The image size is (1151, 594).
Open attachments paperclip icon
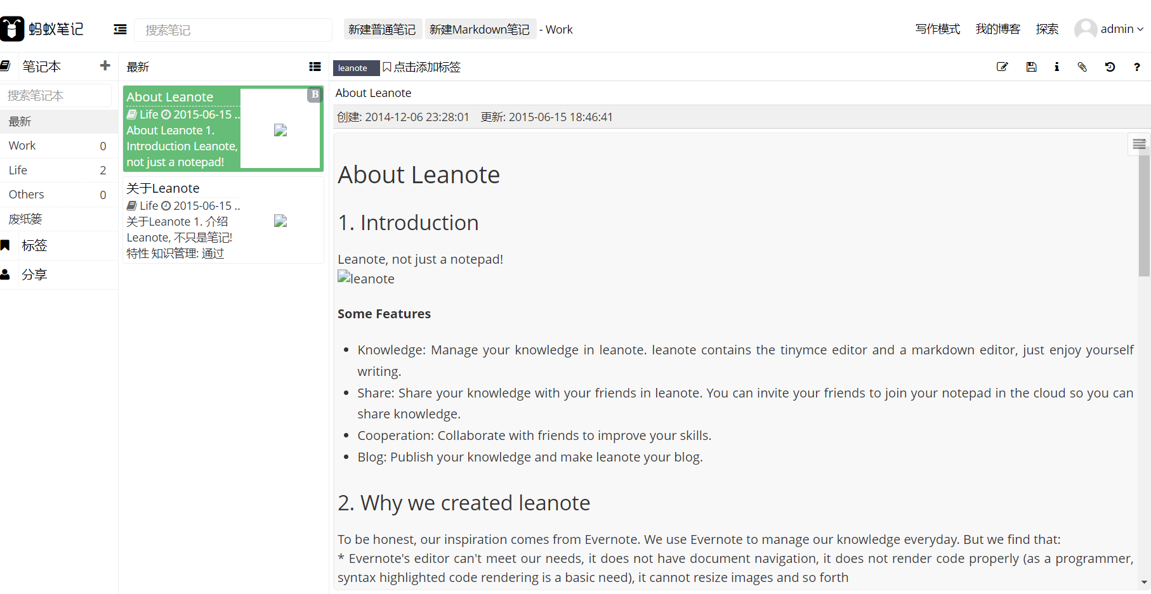tap(1082, 67)
